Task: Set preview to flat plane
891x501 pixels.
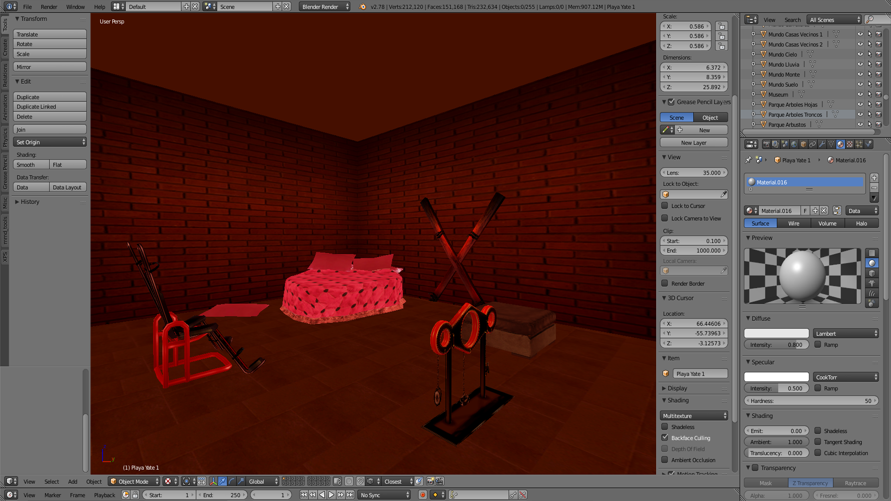Action: point(872,253)
